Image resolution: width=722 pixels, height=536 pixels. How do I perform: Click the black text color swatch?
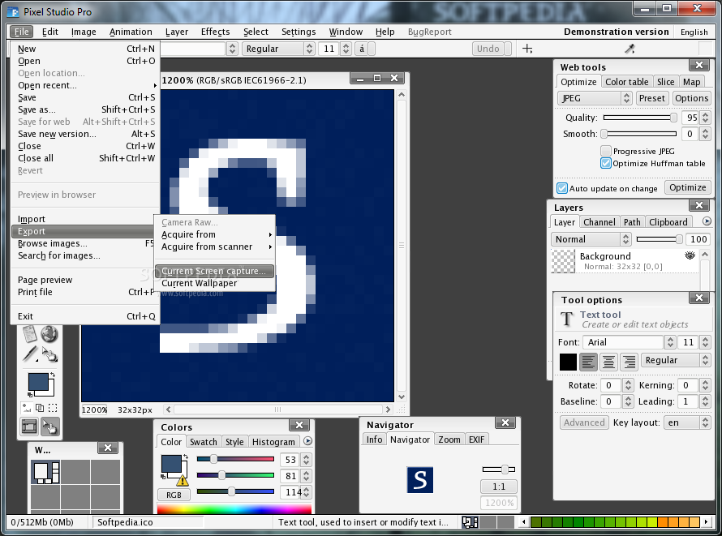(x=568, y=362)
